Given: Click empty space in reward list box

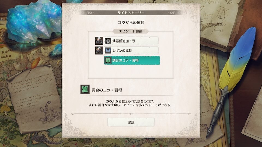Looking at the screenshot, I should pos(131,72).
